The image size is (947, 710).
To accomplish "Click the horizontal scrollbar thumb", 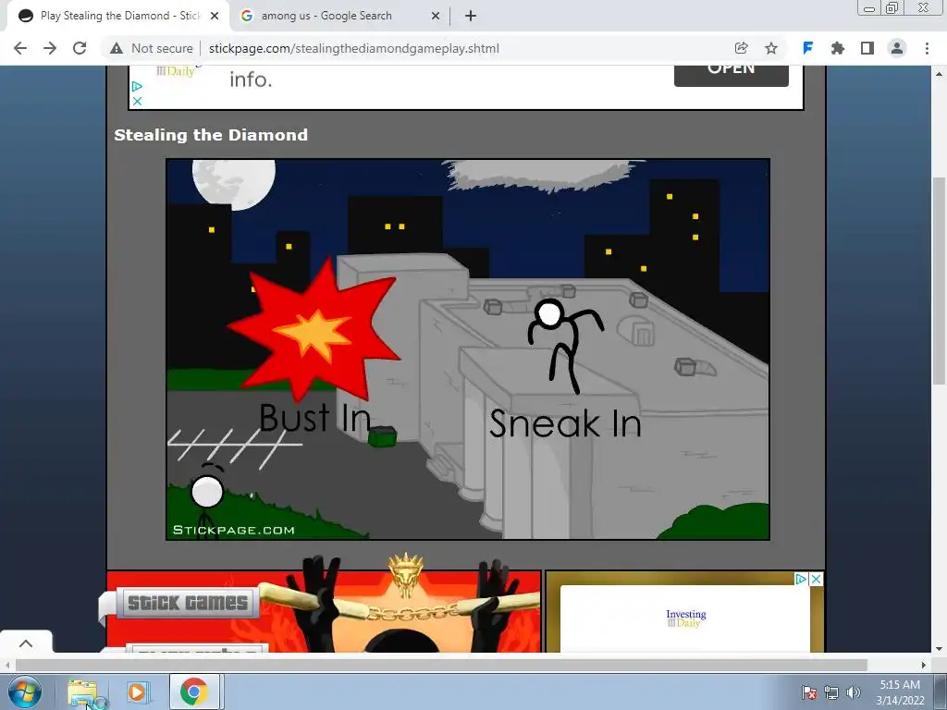I will [x=441, y=665].
